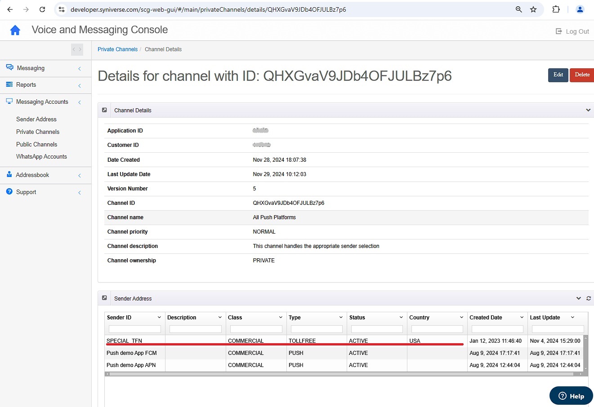Toggle sidebar collapse arrows button

(x=77, y=49)
